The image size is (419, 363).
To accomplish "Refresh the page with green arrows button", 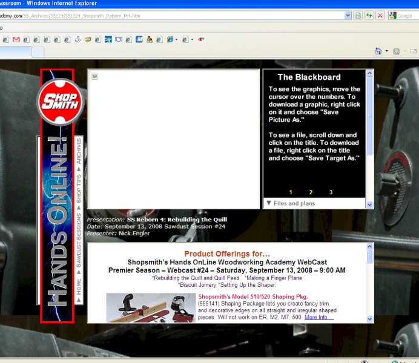I will tap(369, 16).
